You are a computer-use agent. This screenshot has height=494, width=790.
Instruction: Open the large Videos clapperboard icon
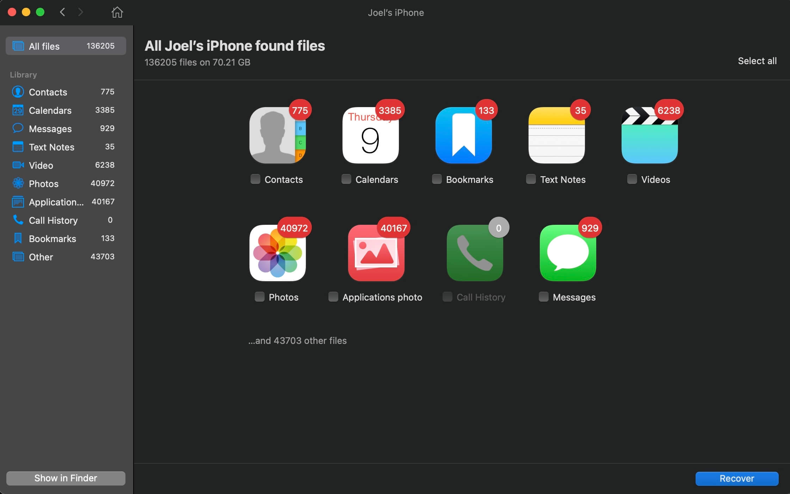[x=649, y=135]
